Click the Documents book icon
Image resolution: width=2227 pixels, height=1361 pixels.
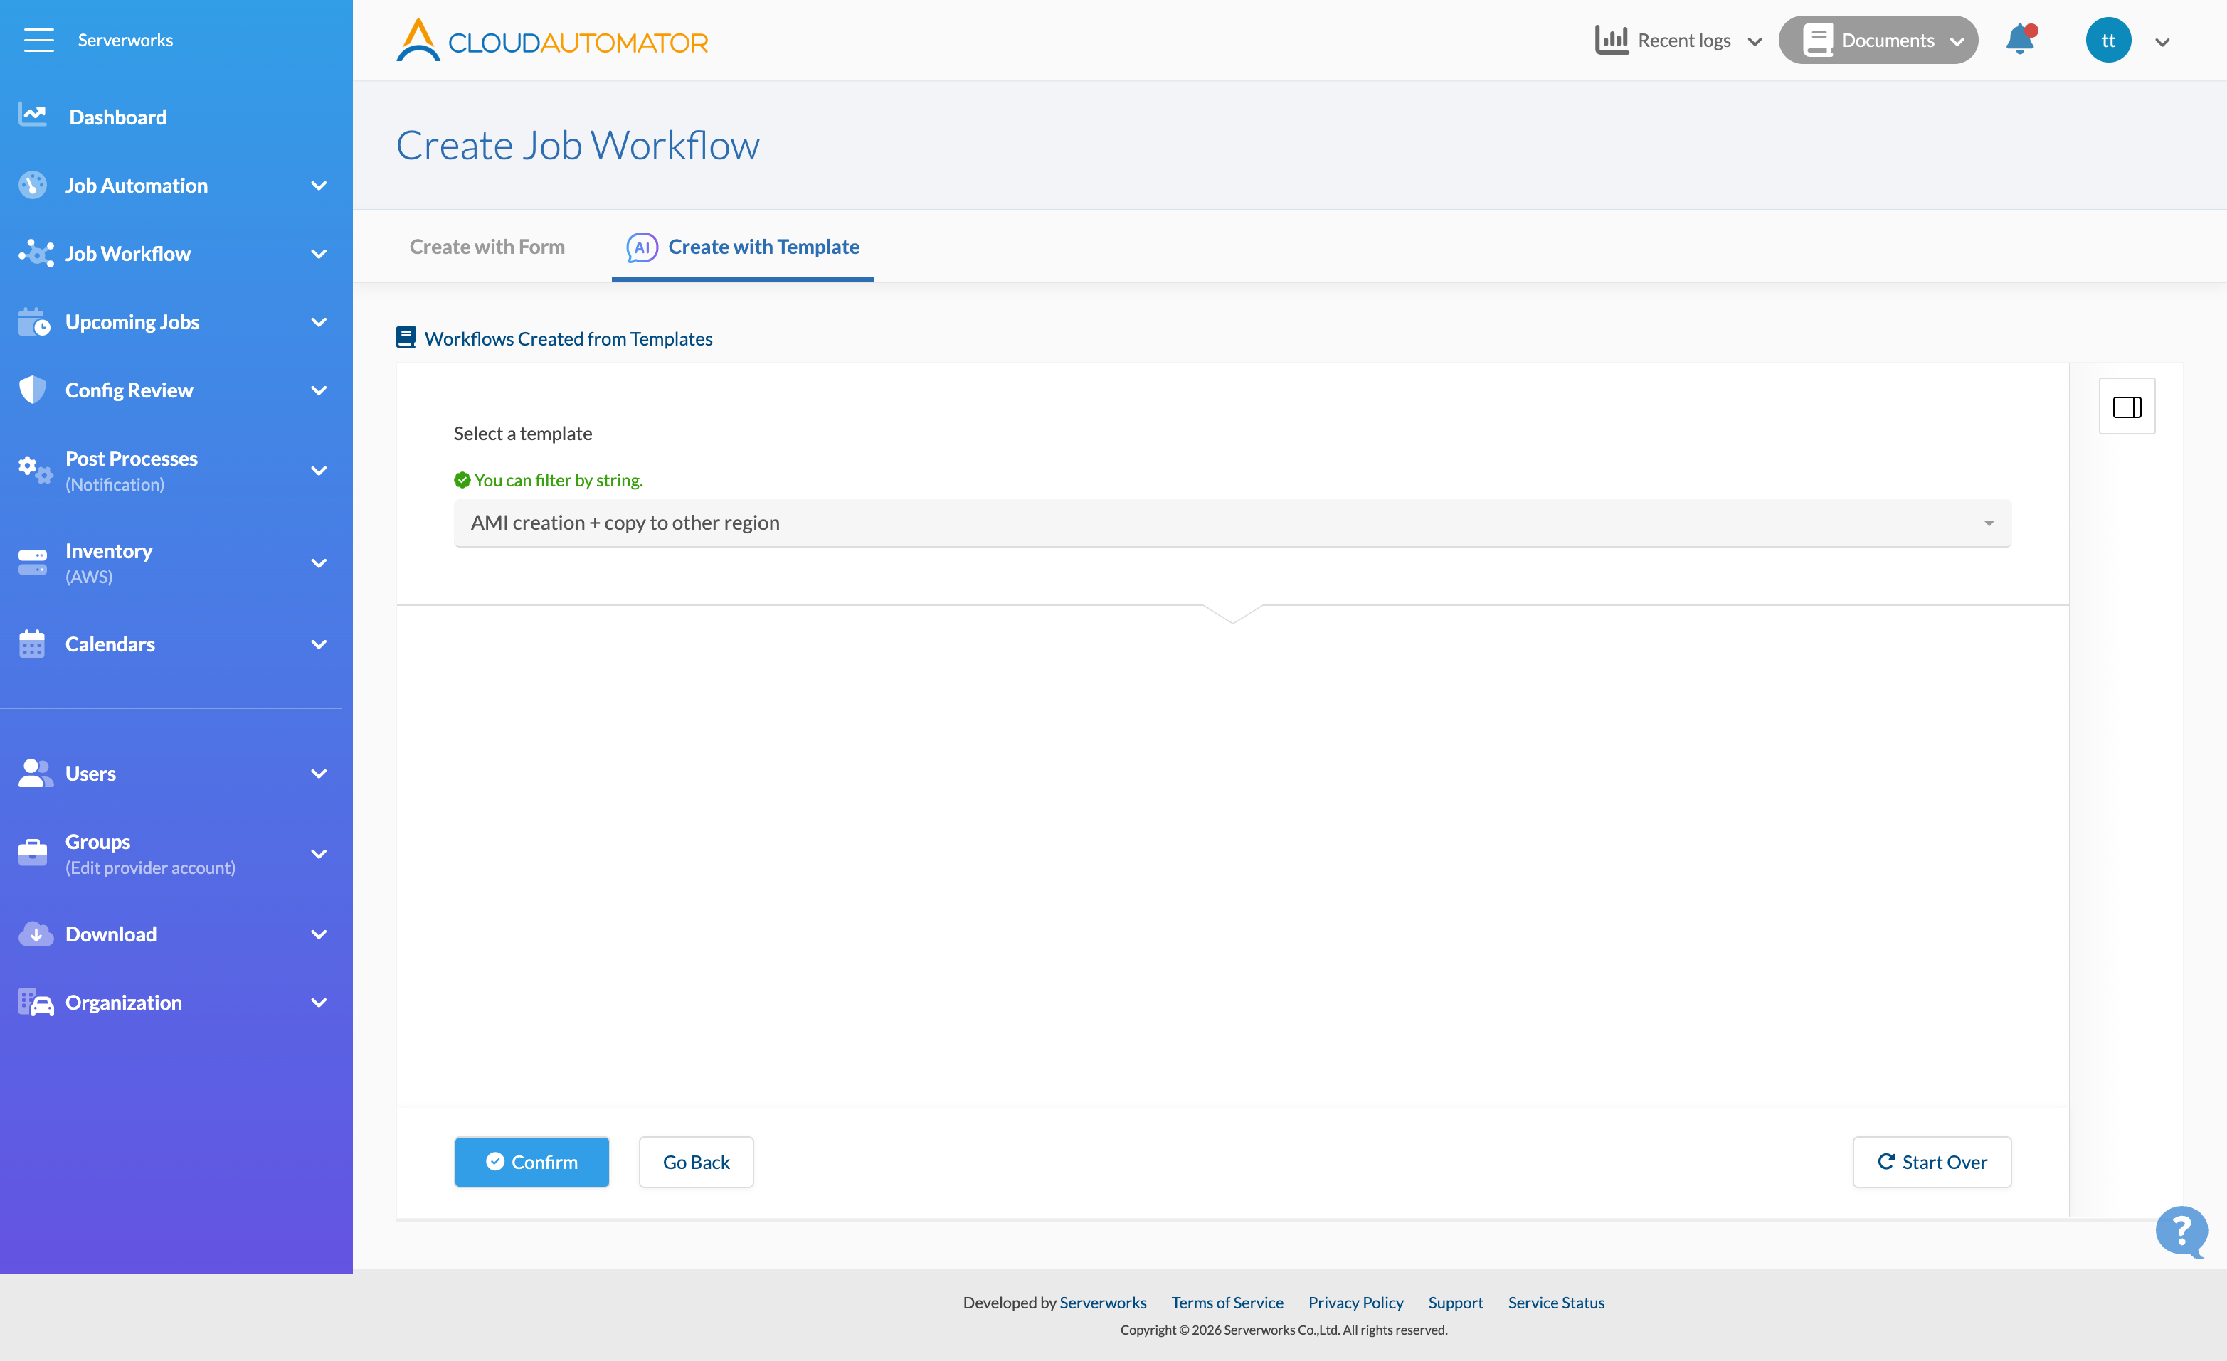[1818, 40]
